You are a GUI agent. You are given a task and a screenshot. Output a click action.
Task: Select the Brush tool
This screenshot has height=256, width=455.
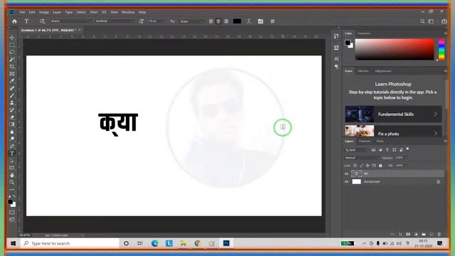[x=12, y=96]
